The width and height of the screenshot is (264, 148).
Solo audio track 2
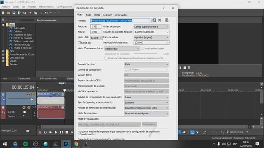tap(29, 107)
